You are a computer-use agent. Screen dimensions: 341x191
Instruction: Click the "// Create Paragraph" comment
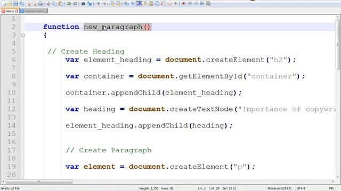pos(109,150)
